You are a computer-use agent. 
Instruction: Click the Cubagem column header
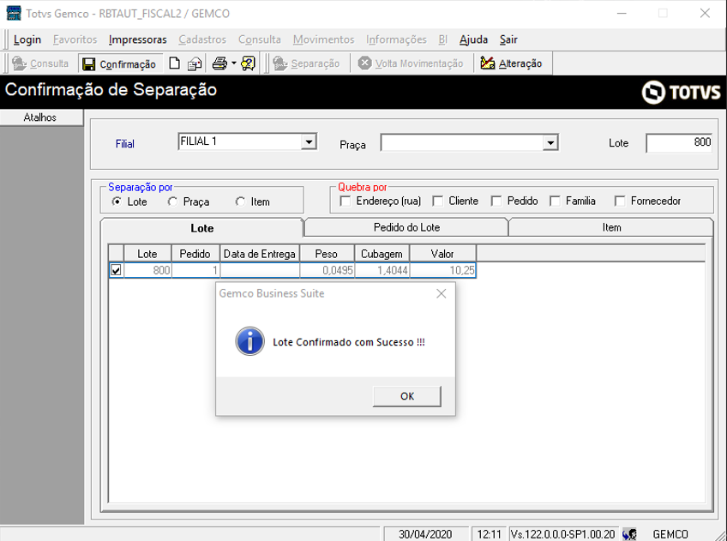pos(382,254)
